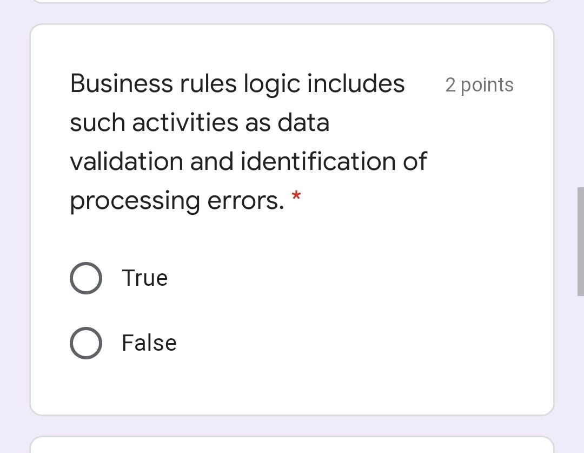Viewport: 584px width, 453px height.
Task: Click the empty circle next to False
Action: pyautogui.click(x=86, y=342)
